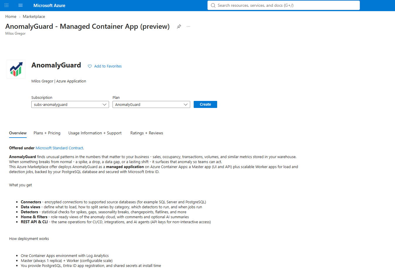Open the Plan dropdown AnomalyGuard
Viewport: 395px width, 269px height.
pyautogui.click(x=151, y=104)
